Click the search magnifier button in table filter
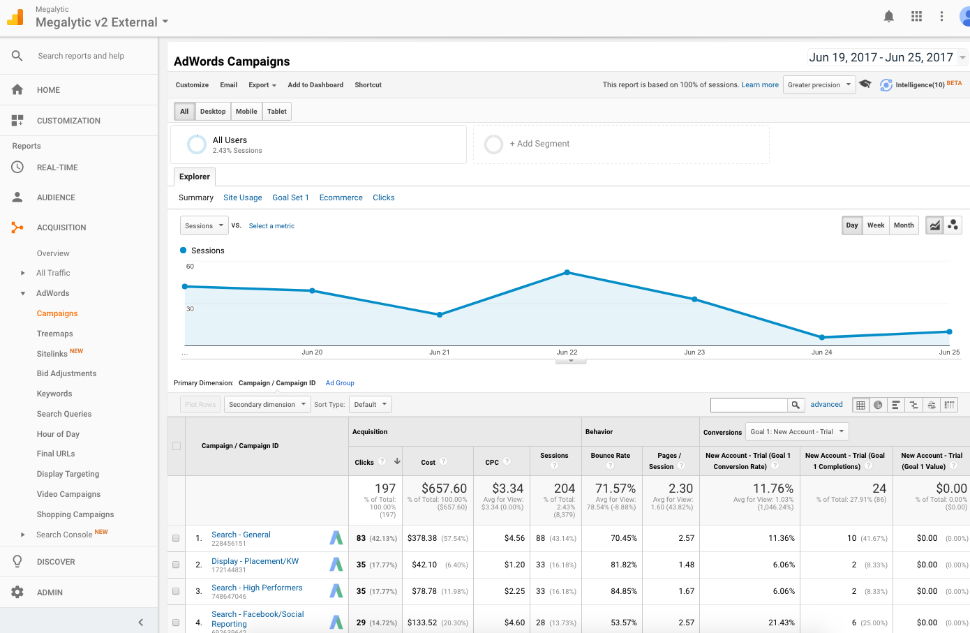Viewport: 970px width, 633px height. click(x=796, y=405)
